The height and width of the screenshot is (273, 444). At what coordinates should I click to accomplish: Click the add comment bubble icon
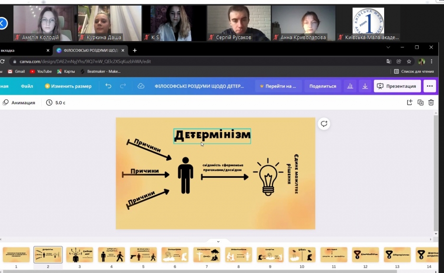[324, 124]
